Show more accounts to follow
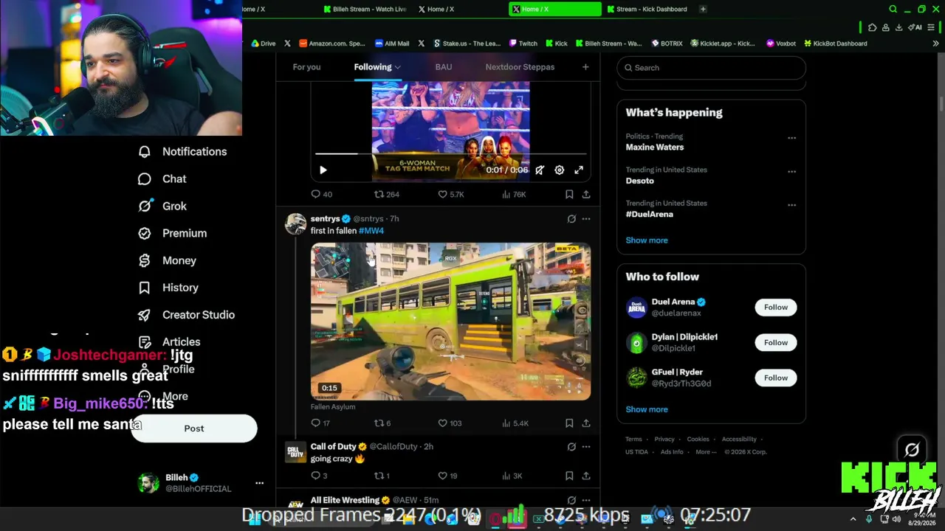945x531 pixels. (647, 409)
